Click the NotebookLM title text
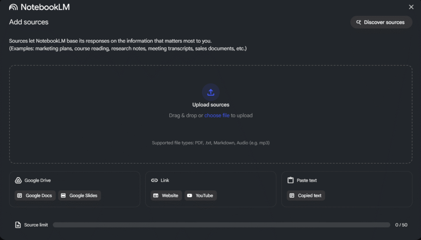Viewport: 421px width, 240px height. (x=45, y=7)
